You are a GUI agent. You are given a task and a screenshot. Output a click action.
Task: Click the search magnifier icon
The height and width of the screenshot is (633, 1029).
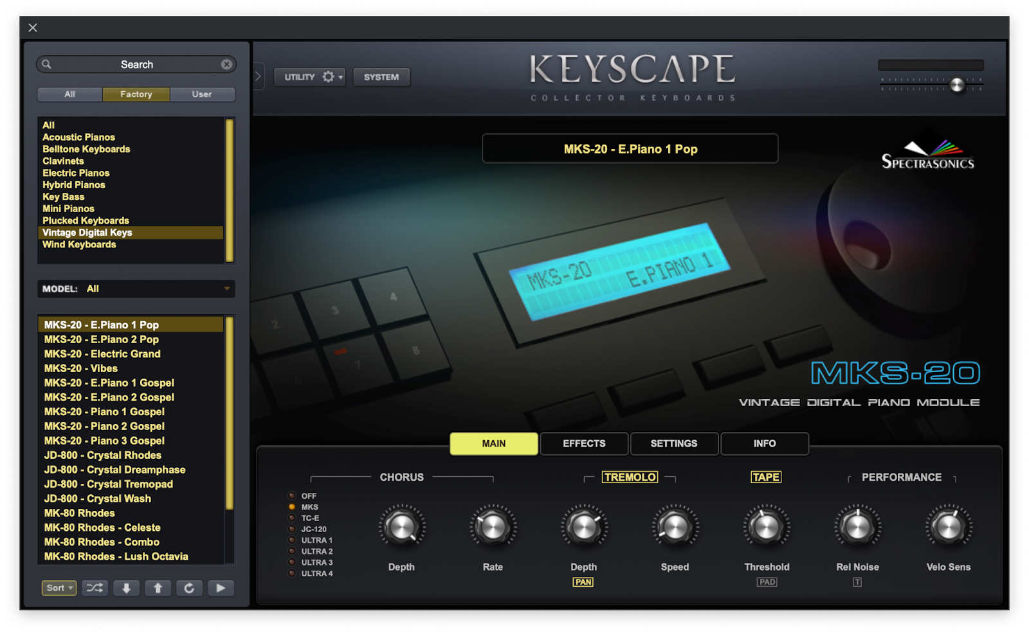tap(46, 64)
